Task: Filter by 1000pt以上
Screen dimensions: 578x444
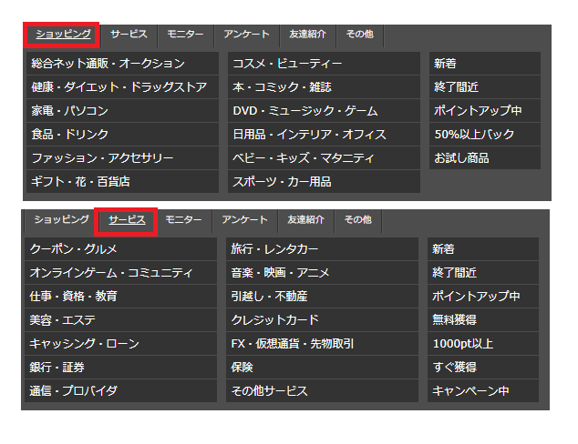Action: [483, 343]
